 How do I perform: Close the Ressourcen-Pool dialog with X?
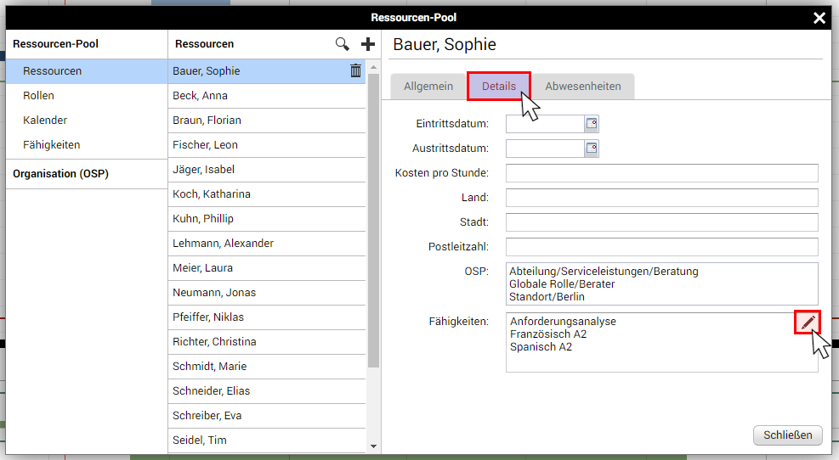(x=819, y=18)
